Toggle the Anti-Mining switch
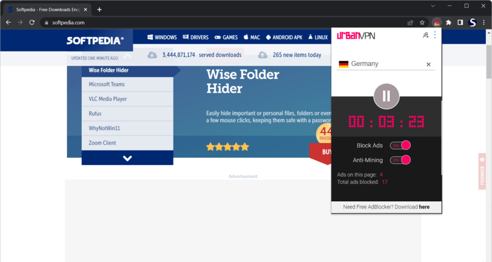The height and width of the screenshot is (262, 492). [x=400, y=160]
